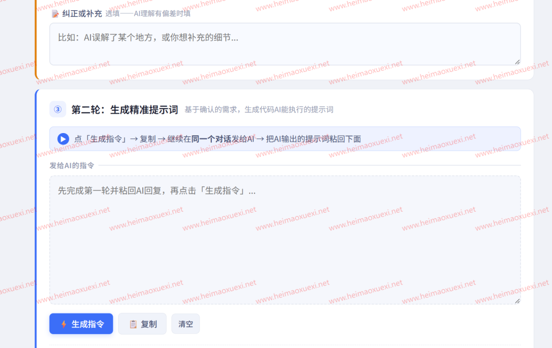This screenshot has height=348, width=552.
Task: Click the blue play icon in the tip banner
Action: point(64,139)
